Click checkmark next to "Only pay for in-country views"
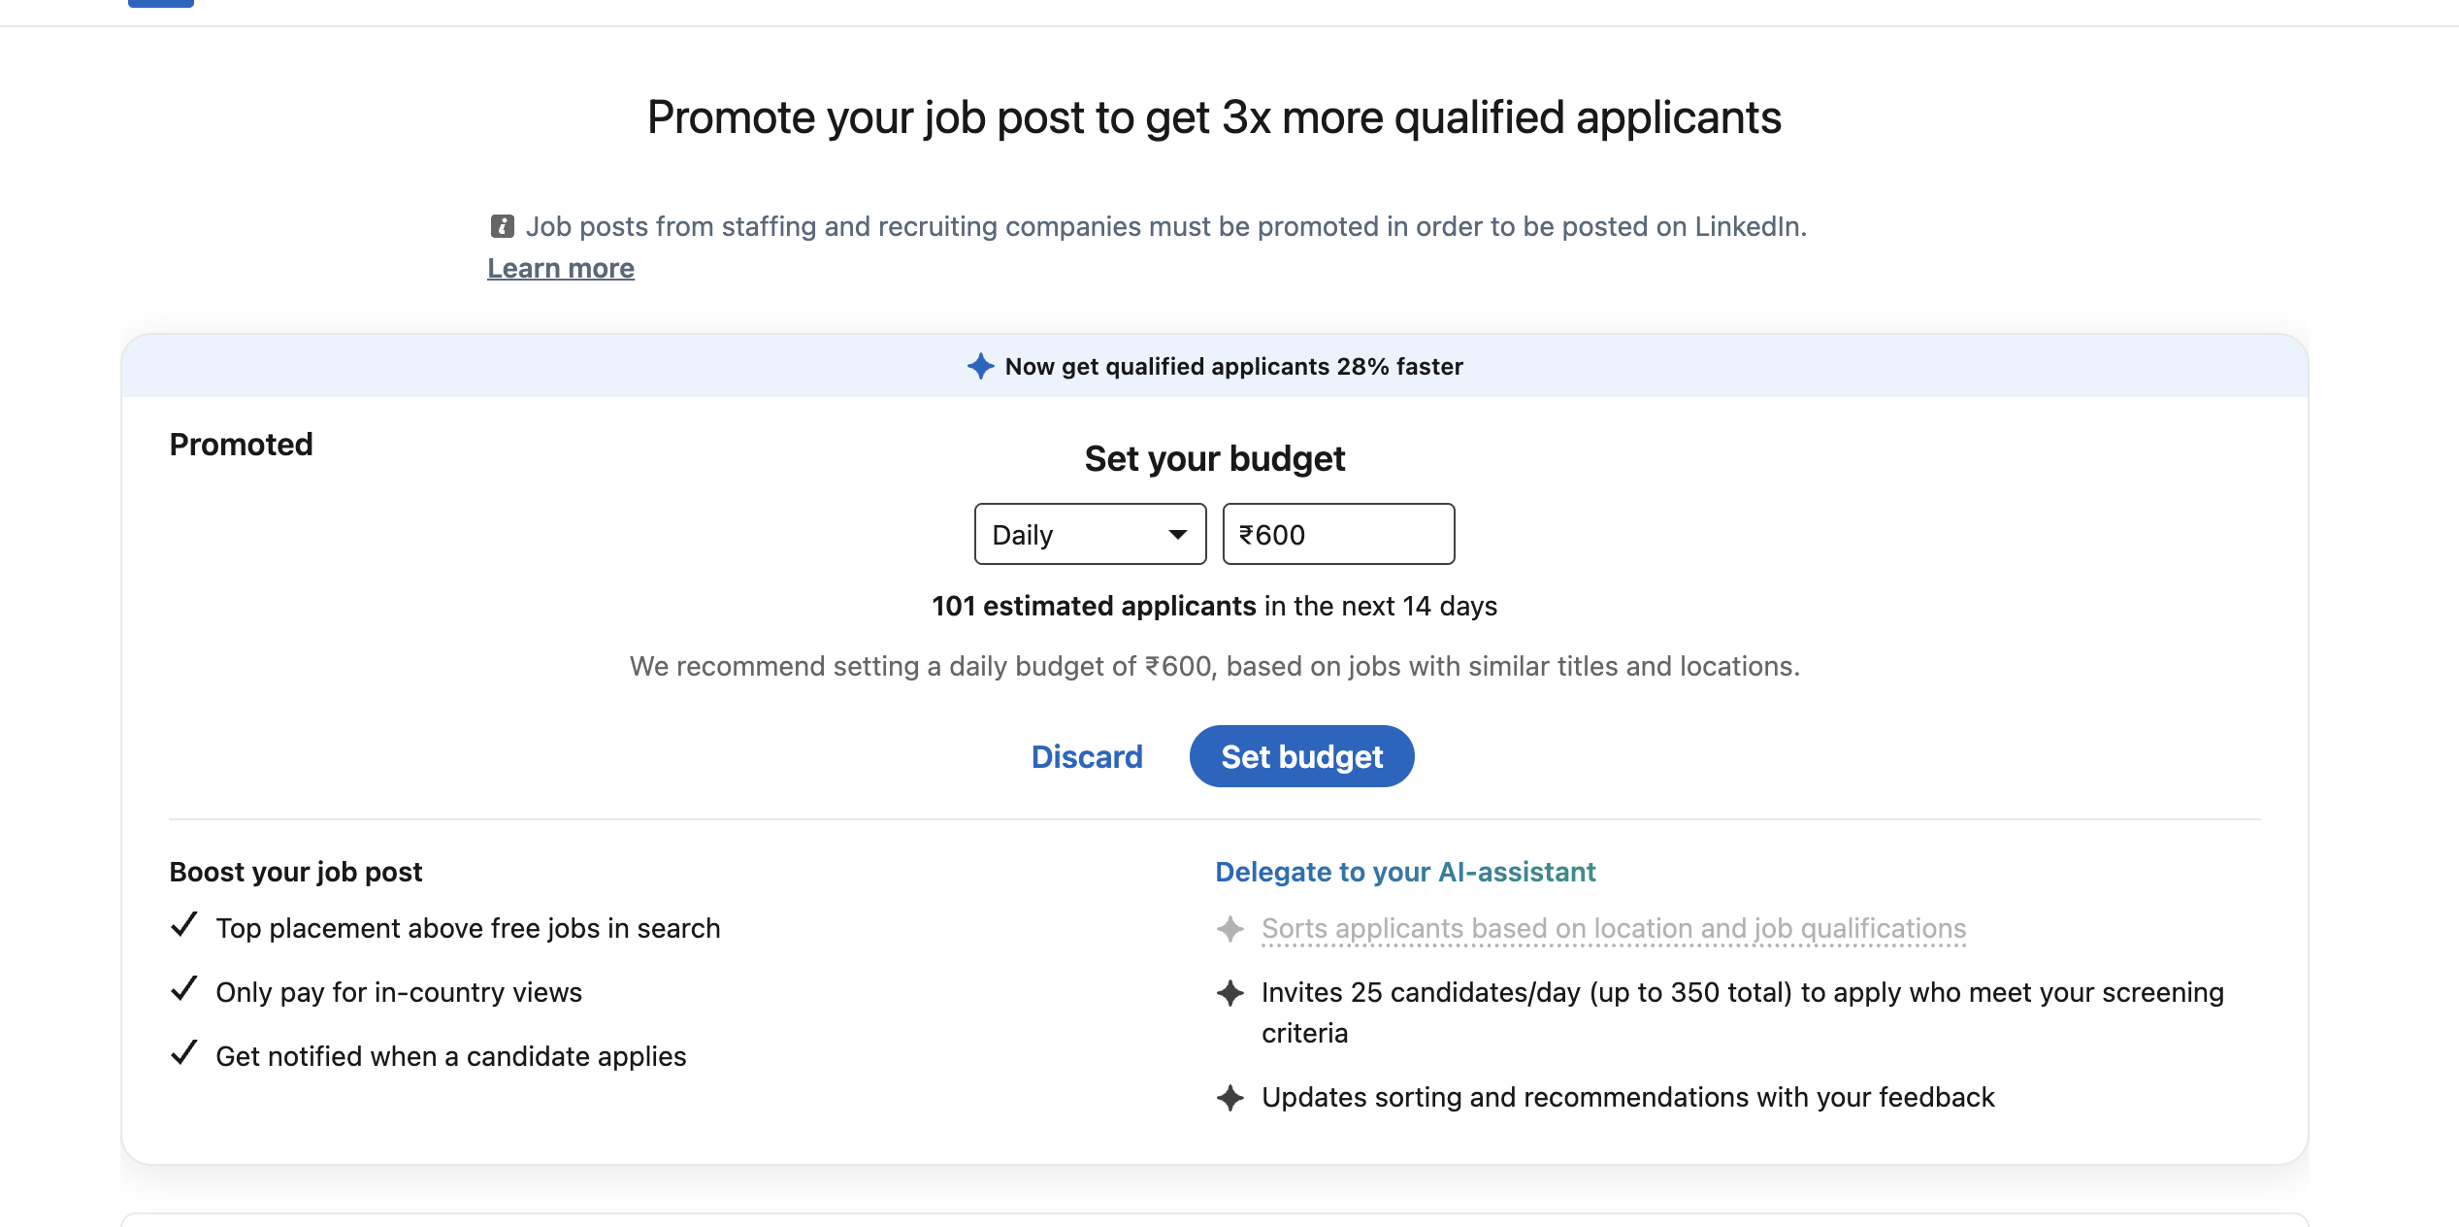The image size is (2459, 1227). 184,989
